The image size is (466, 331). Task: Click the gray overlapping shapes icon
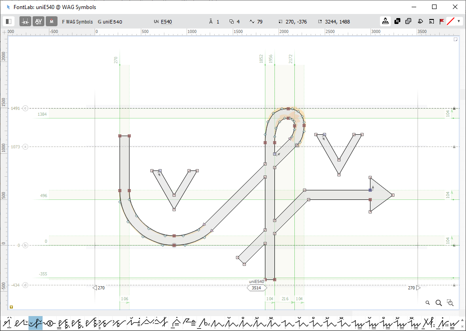408,21
